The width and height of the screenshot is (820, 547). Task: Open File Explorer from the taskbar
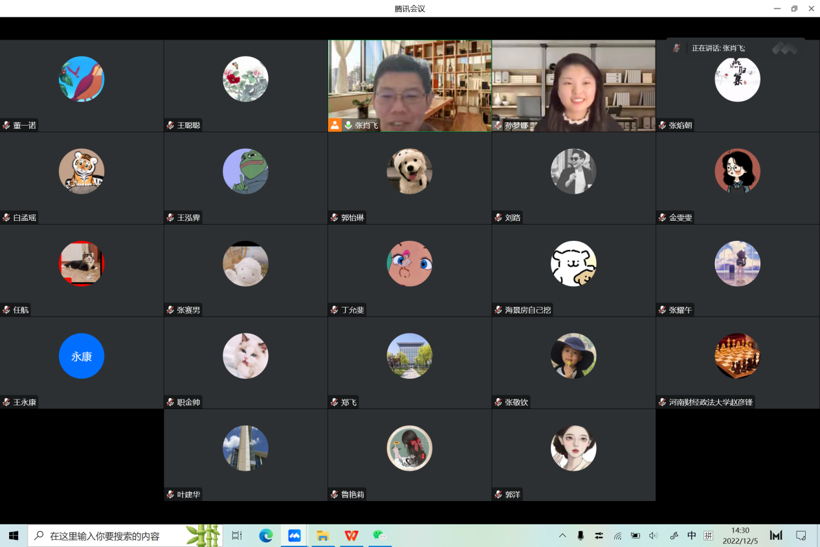tap(322, 535)
